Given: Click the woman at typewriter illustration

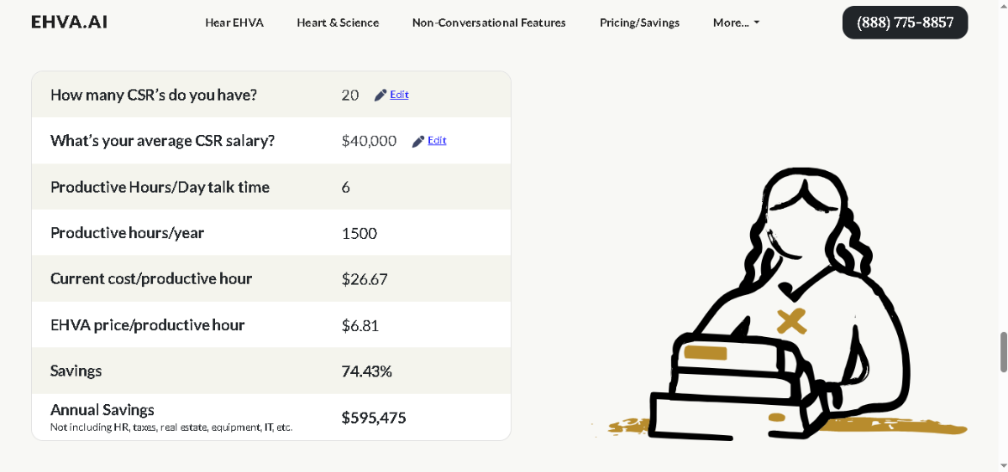Looking at the screenshot, I should click(781, 303).
